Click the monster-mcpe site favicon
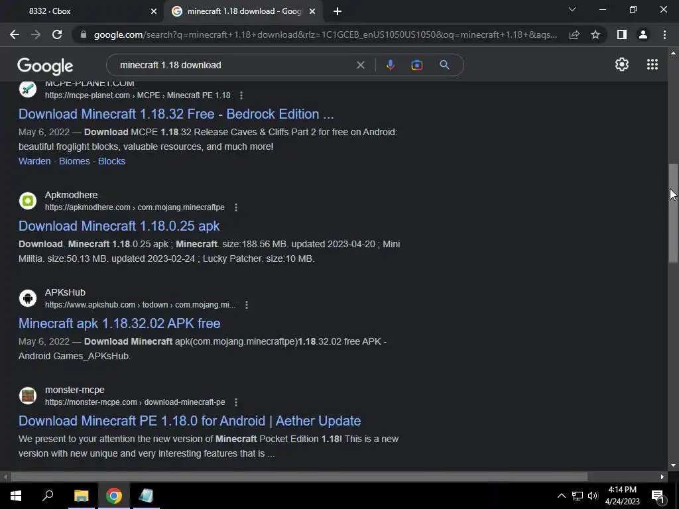The height and width of the screenshot is (509, 679). [x=28, y=396]
